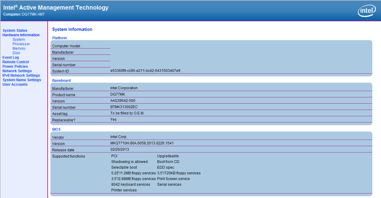
Task: Open Hardware Information section
Action: pos(21,35)
